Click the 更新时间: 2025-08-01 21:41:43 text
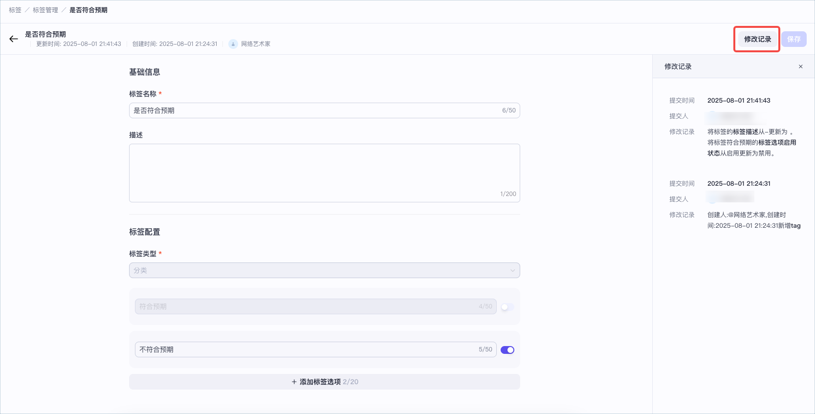This screenshot has height=414, width=815. point(79,44)
